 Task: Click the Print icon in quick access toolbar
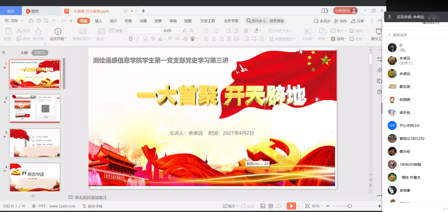tap(39, 21)
